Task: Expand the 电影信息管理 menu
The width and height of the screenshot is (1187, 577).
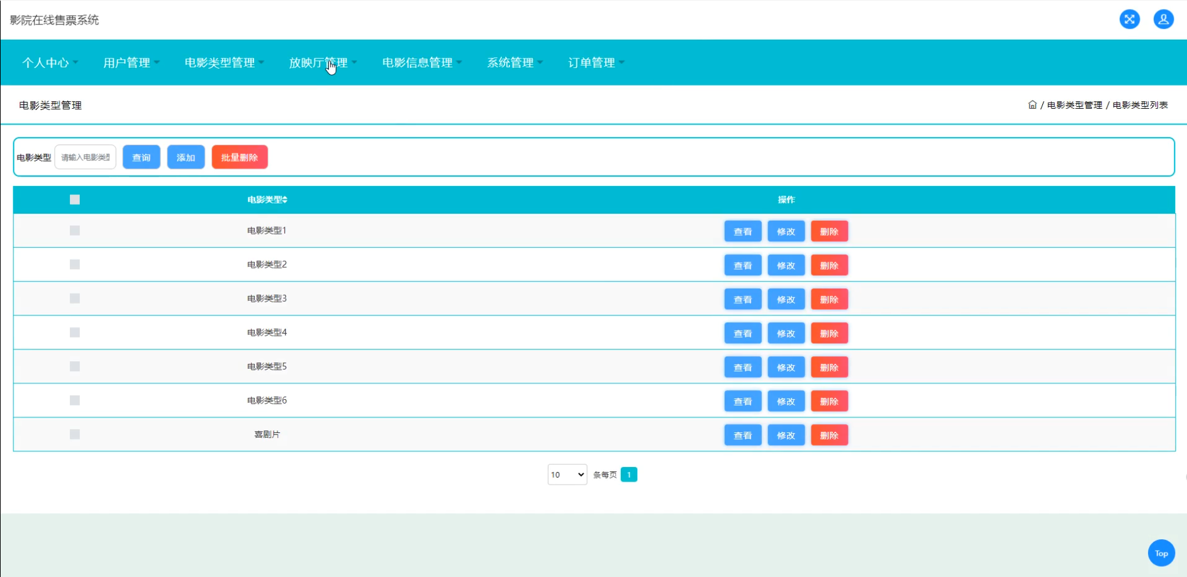Action: coord(422,63)
